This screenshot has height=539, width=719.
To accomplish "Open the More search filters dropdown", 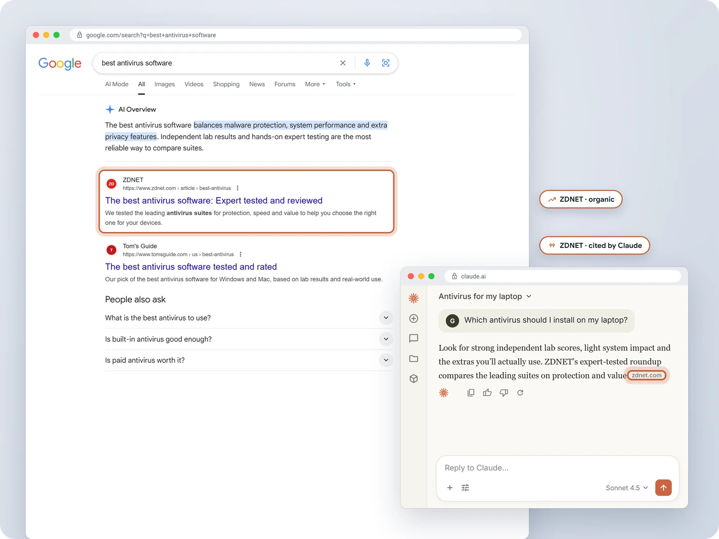I will 315,84.
